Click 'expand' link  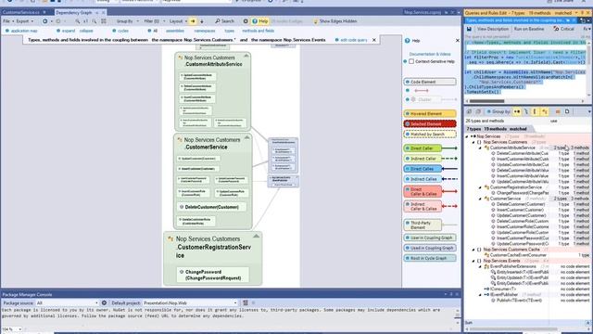point(69,31)
